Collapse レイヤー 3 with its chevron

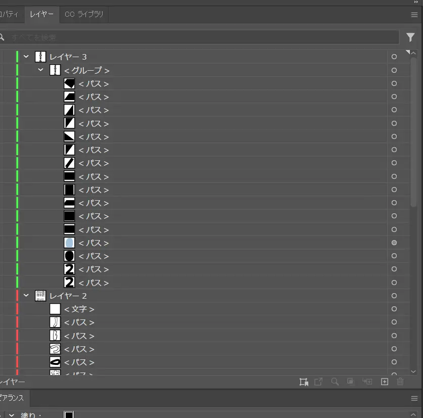coord(26,57)
